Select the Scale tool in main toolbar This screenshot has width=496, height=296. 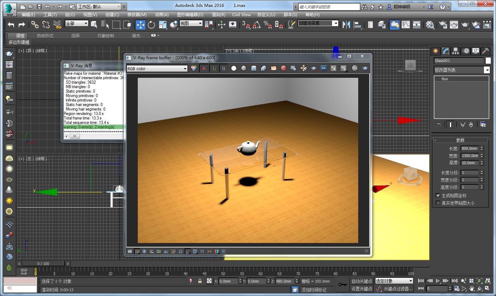(163, 24)
